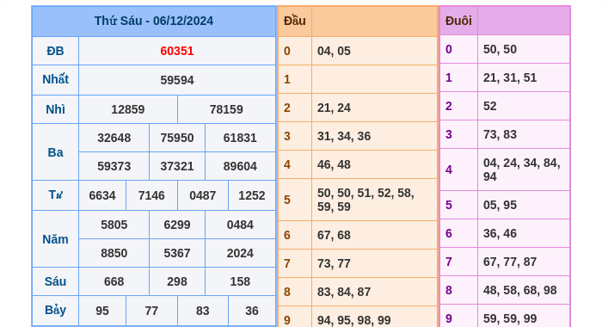Select sixth prize number 158

coord(240,281)
